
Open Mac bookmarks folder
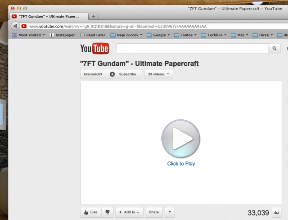tap(239, 35)
